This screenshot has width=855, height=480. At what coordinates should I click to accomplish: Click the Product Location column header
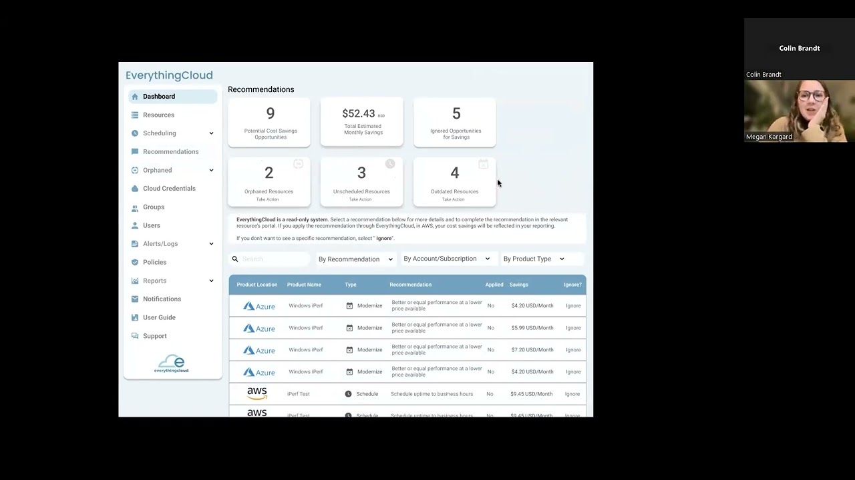pyautogui.click(x=257, y=285)
